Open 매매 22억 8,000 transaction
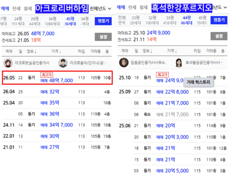Viewport: 231px width, 174px height. point(172,92)
